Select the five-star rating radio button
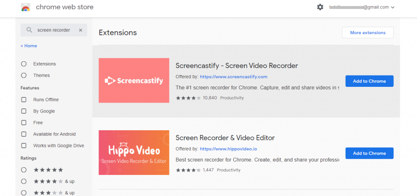The image size is (417, 196). pyautogui.click(x=24, y=170)
